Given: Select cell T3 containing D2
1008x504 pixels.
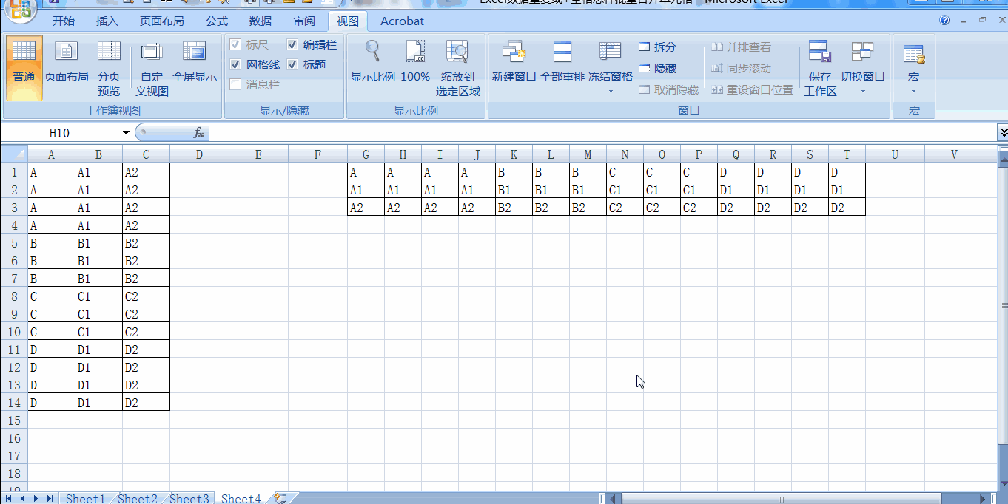Looking at the screenshot, I should point(847,208).
